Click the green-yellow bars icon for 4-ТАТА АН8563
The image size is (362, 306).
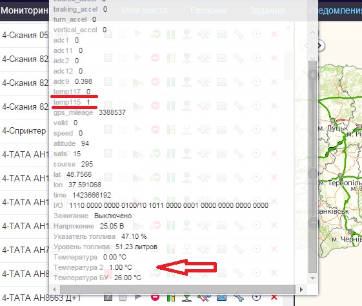tap(171, 298)
